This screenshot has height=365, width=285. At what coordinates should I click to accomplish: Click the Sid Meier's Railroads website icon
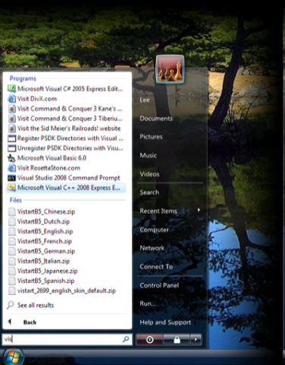11,129
